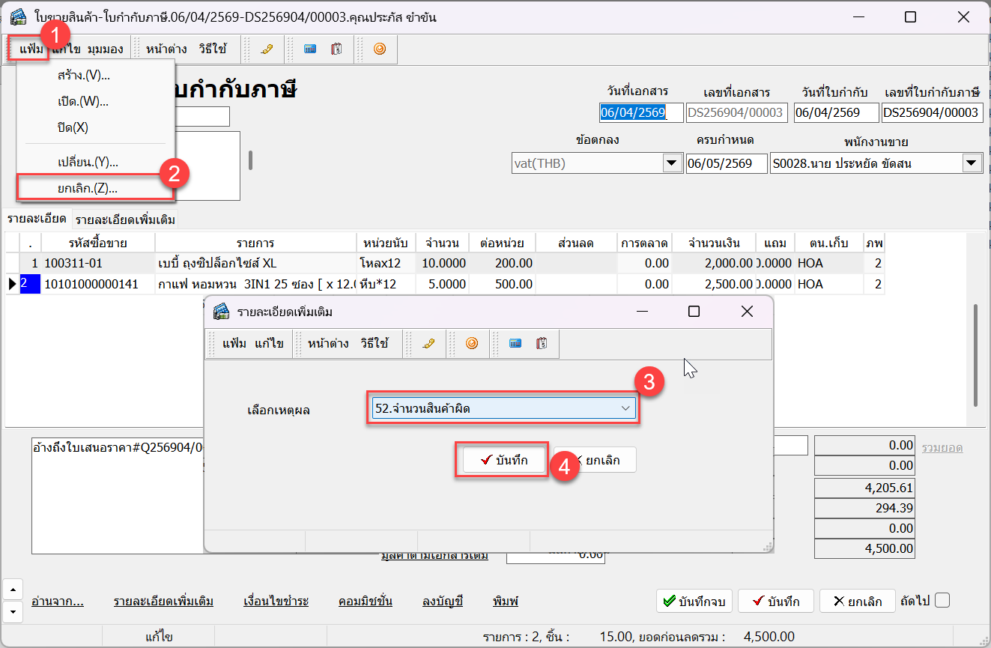
Task: Click the เลขที่เอกสาร field
Action: [x=737, y=113]
